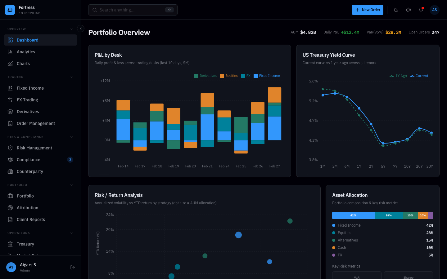The width and height of the screenshot is (447, 279).
Task: Click the Feb 21 stacked bar
Action: tap(207, 120)
